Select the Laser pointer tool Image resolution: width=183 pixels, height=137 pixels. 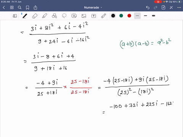tap(104, 16)
